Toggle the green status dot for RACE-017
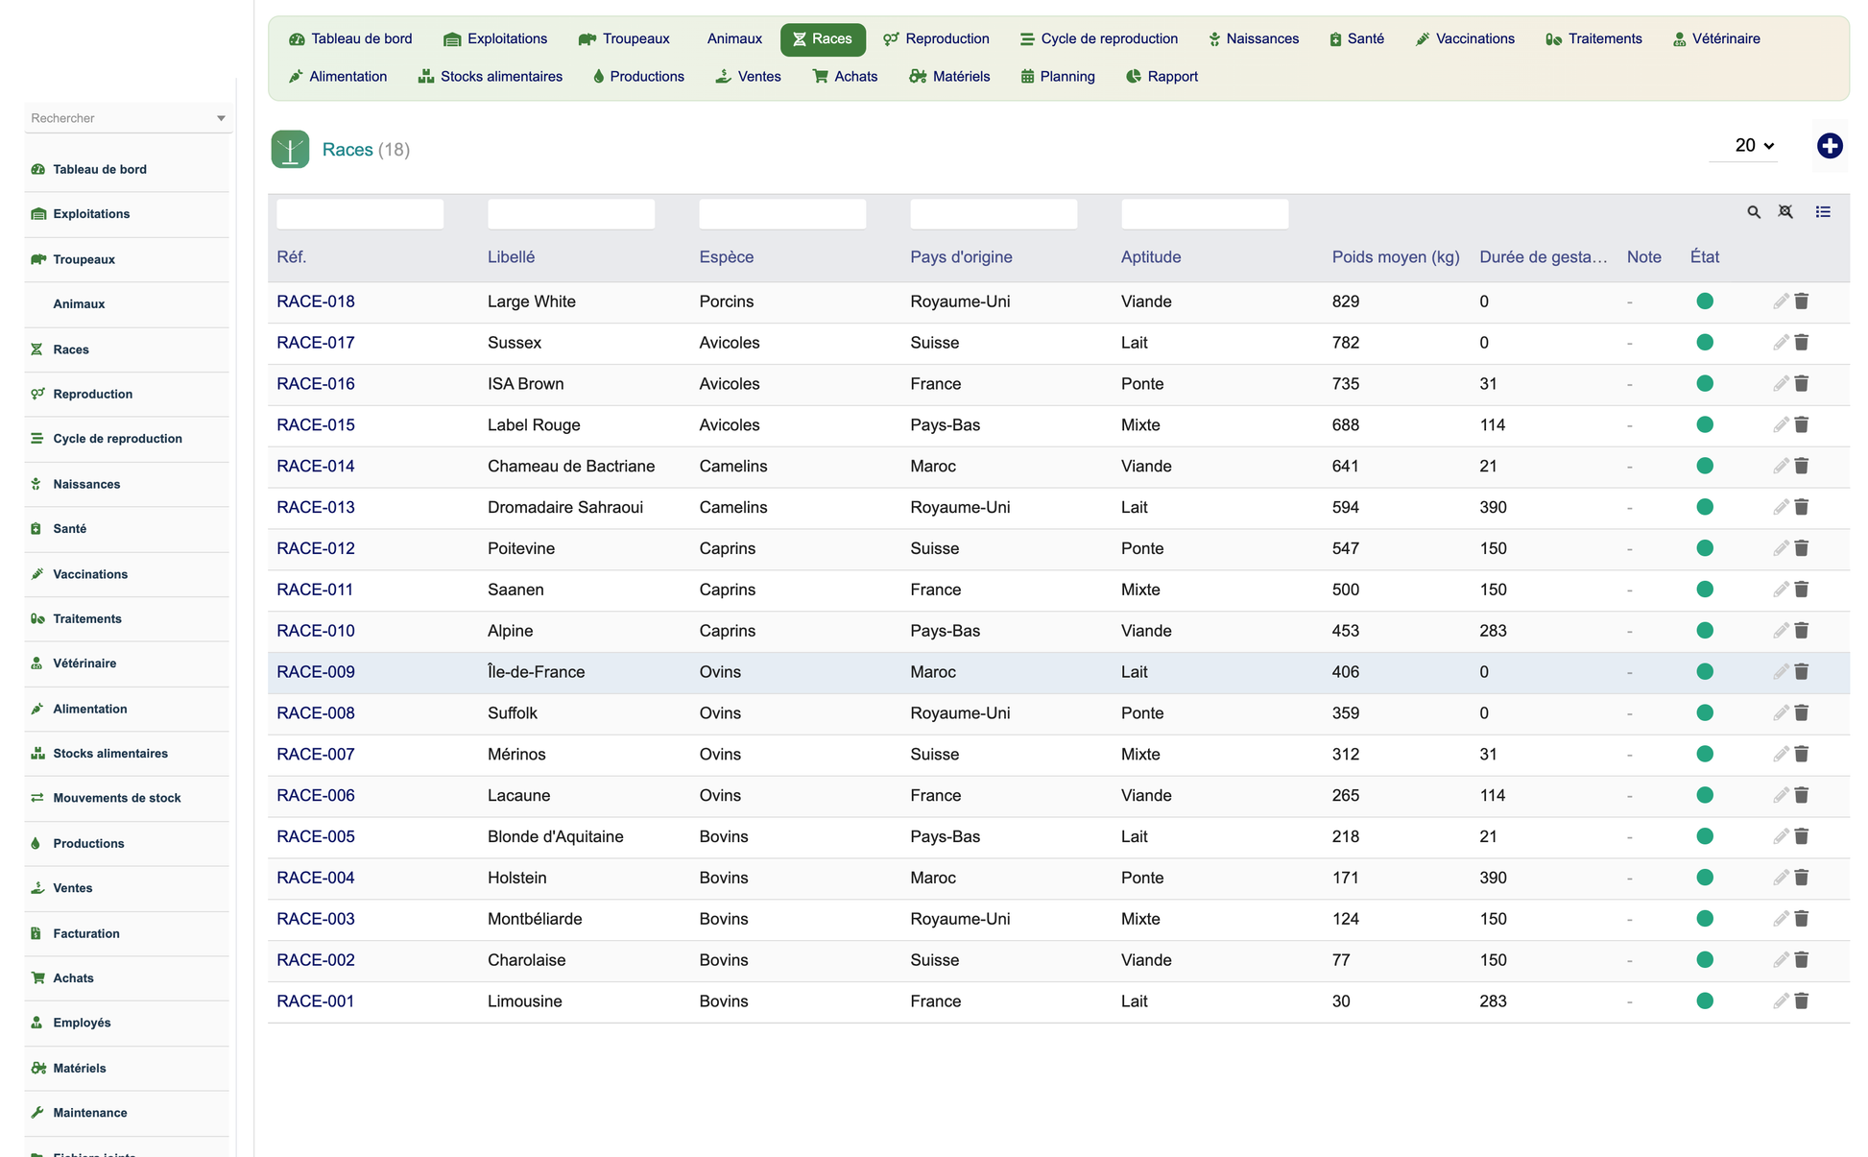Viewport: 1868px width, 1157px height. (x=1704, y=343)
